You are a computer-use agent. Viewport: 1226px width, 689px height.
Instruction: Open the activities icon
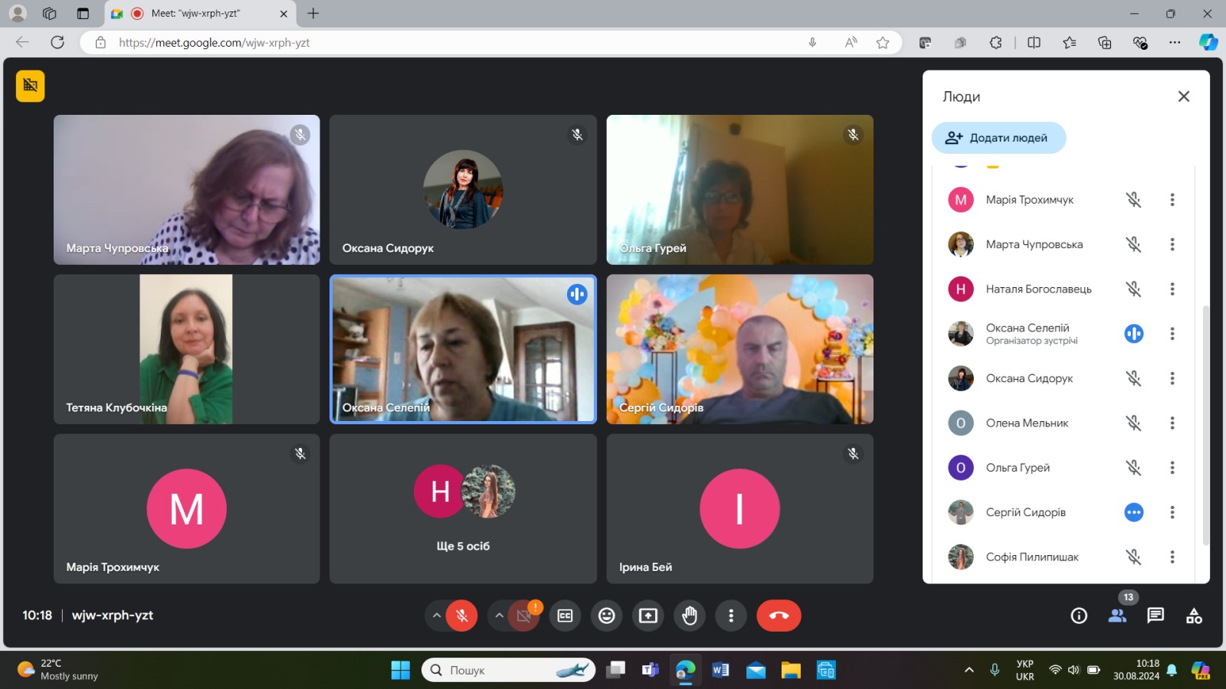[x=1194, y=616]
